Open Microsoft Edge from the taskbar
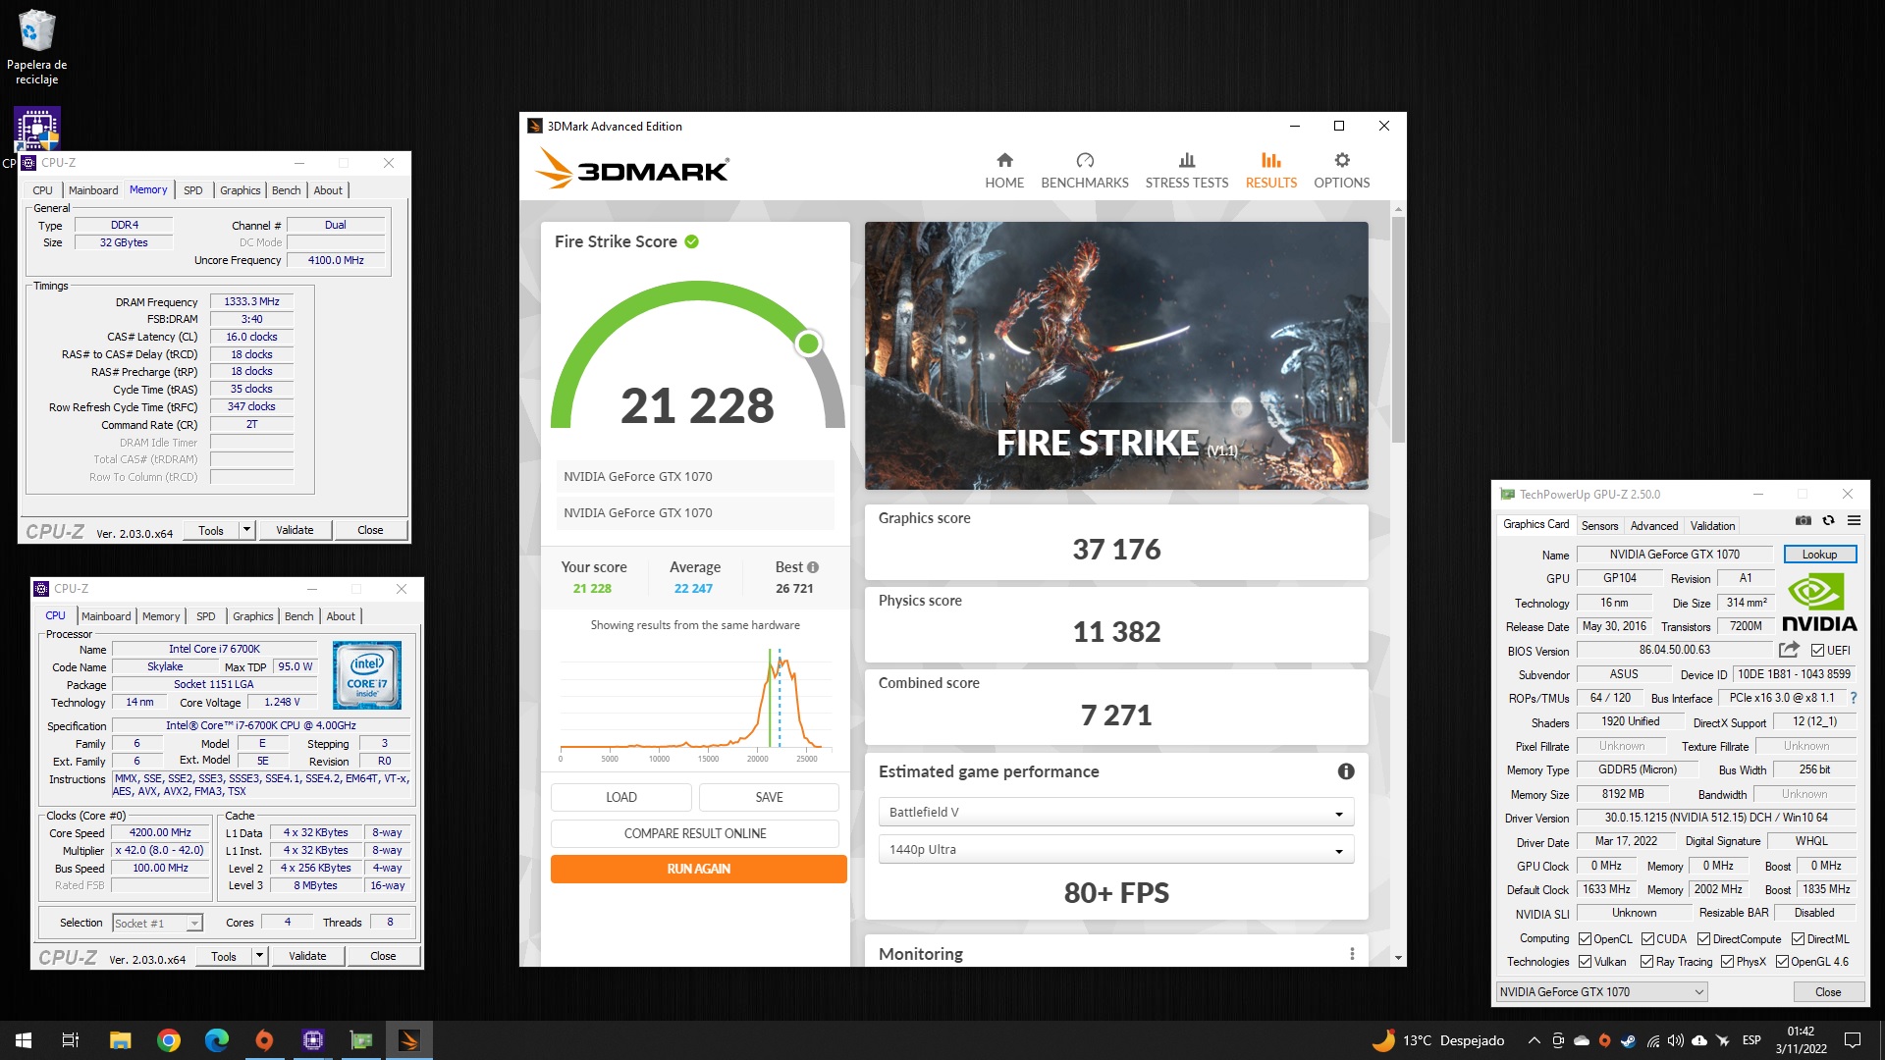This screenshot has width=1885, height=1060. click(216, 1040)
